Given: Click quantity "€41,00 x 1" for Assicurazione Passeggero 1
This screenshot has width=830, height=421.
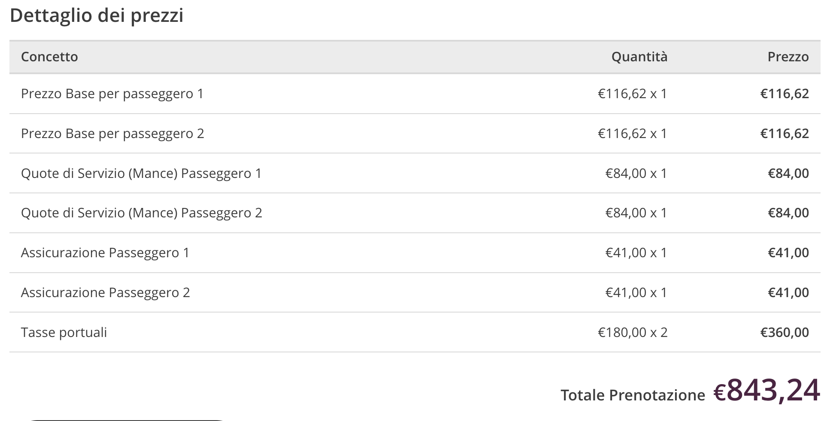Looking at the screenshot, I should tap(636, 253).
